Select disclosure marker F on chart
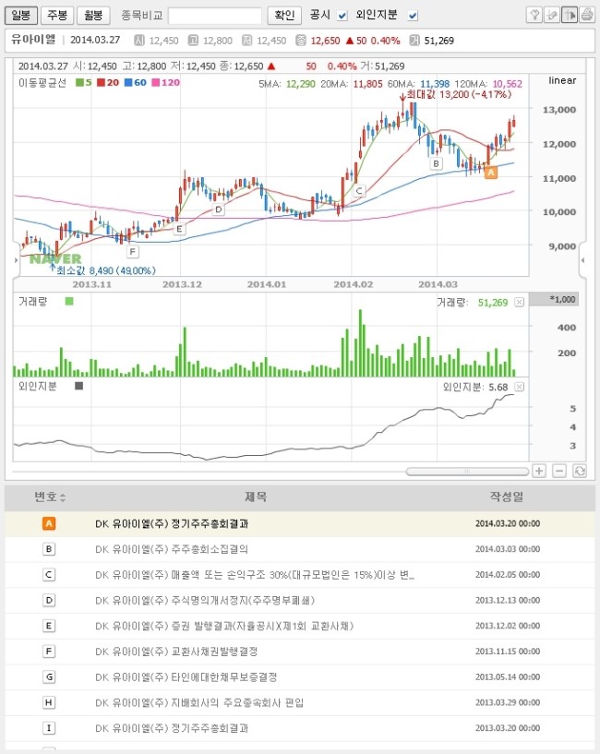 coord(132,252)
